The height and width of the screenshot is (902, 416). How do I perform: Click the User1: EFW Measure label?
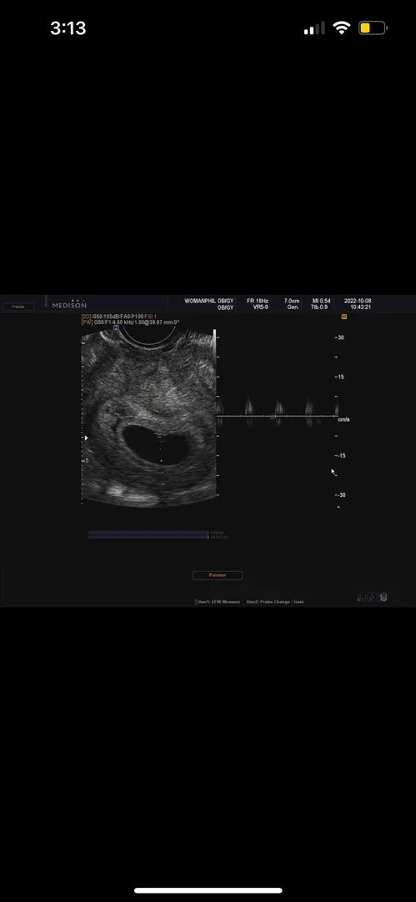pyautogui.click(x=218, y=601)
